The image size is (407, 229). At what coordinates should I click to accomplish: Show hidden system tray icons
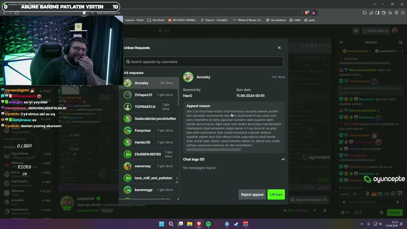pos(362,224)
